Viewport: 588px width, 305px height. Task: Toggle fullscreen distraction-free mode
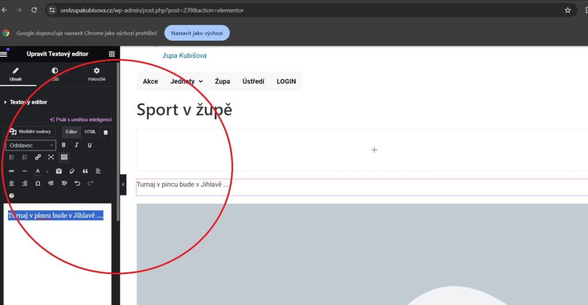[51, 157]
